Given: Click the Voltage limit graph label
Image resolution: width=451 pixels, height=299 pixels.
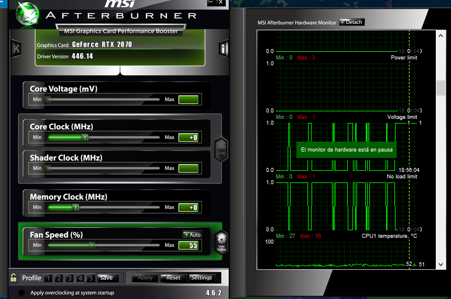Looking at the screenshot, I should 402,117.
